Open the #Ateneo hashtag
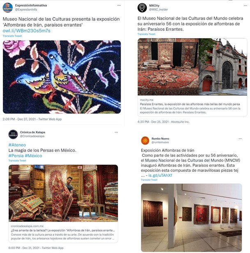Screen dimensions: 250x253 tap(17, 145)
